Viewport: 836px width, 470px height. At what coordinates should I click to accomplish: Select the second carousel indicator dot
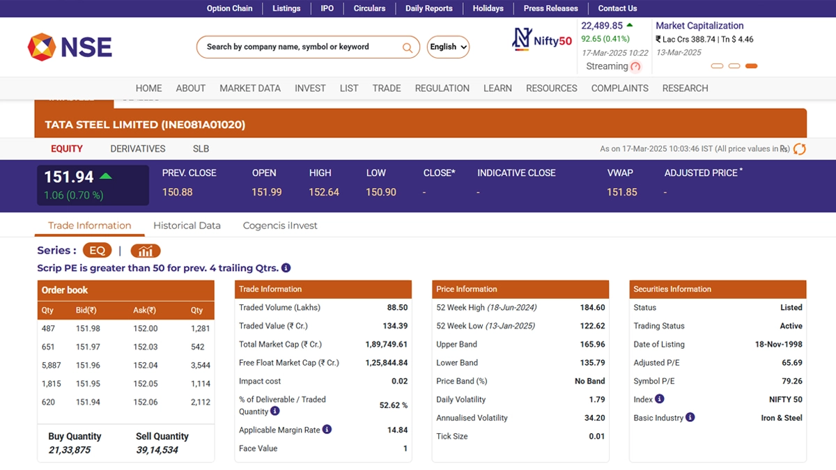click(734, 66)
